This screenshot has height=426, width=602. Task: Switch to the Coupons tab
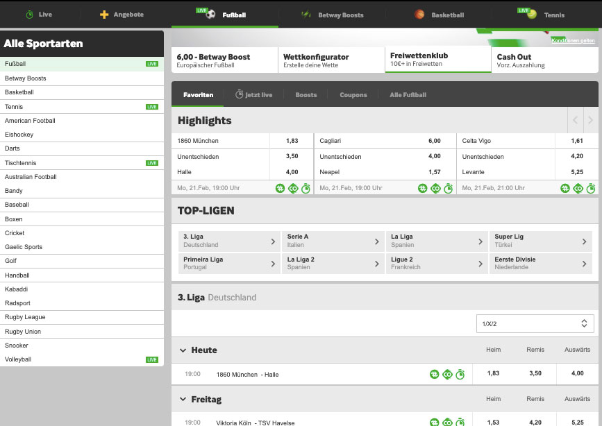353,95
